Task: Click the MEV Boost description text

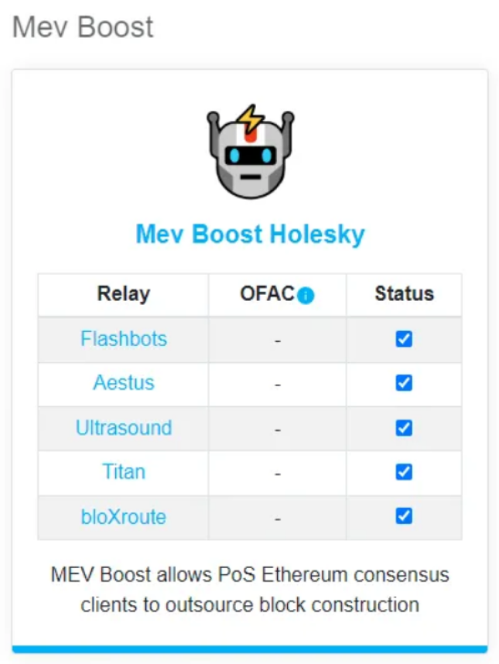Action: [250, 590]
